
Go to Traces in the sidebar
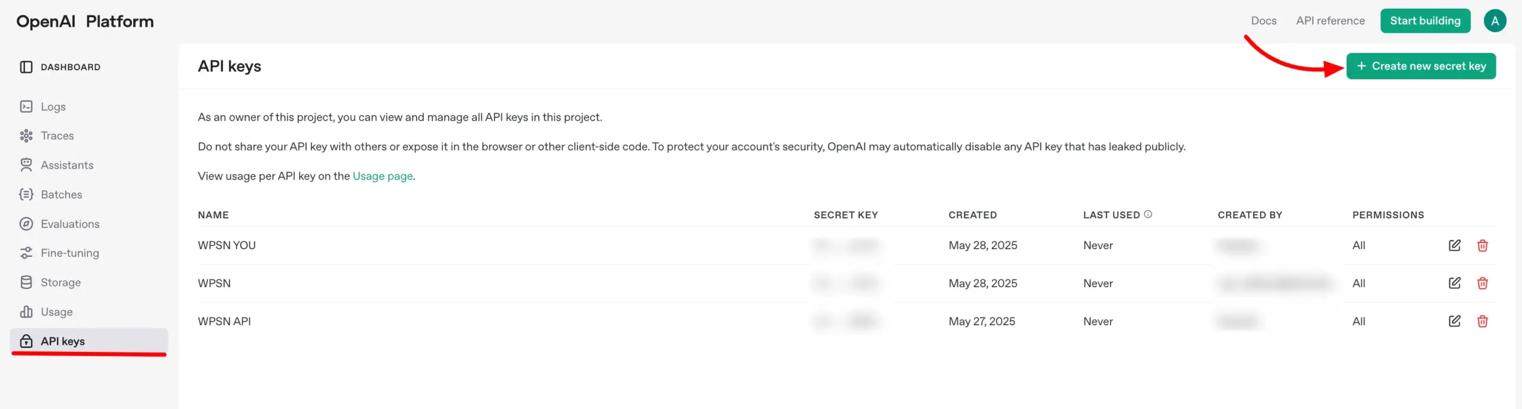tap(57, 136)
